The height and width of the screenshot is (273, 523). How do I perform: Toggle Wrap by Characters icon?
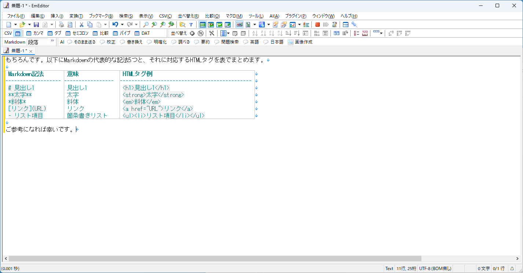point(211,25)
